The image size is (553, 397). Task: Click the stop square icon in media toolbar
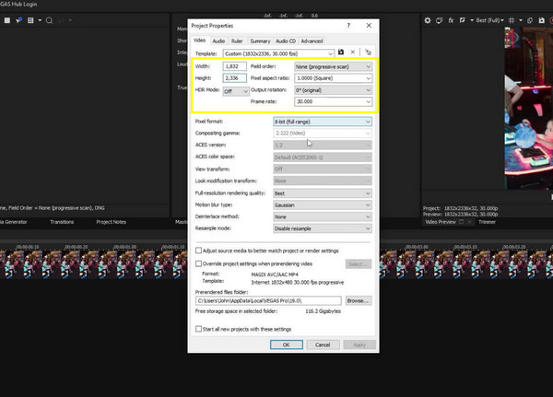[x=7, y=20]
